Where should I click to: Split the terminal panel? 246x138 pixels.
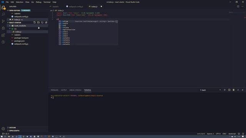pyautogui.click(x=229, y=90)
